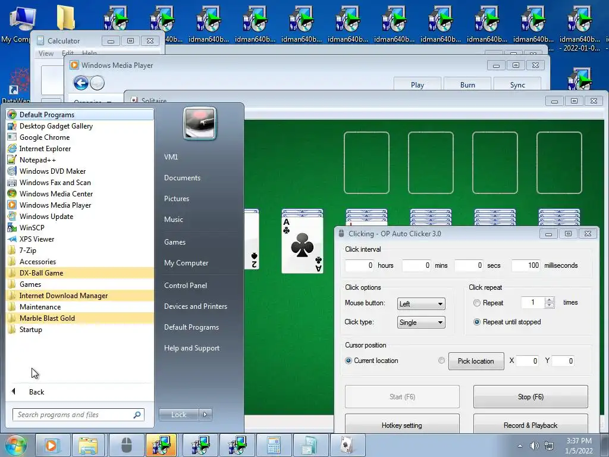This screenshot has height=457, width=609.
Task: Go back in Windows Media Player
Action: click(81, 83)
